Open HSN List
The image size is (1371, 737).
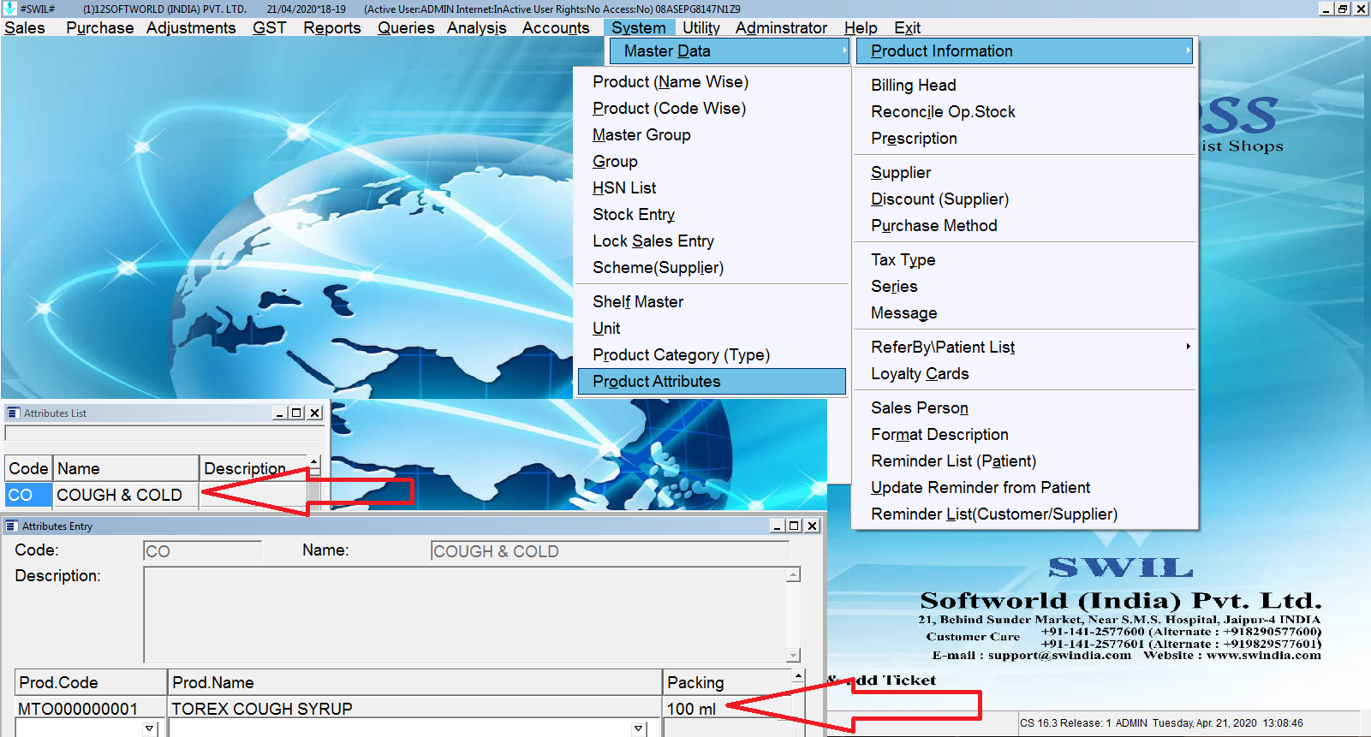point(624,188)
